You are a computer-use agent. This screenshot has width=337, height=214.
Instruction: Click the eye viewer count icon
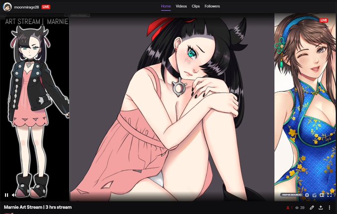(297, 208)
